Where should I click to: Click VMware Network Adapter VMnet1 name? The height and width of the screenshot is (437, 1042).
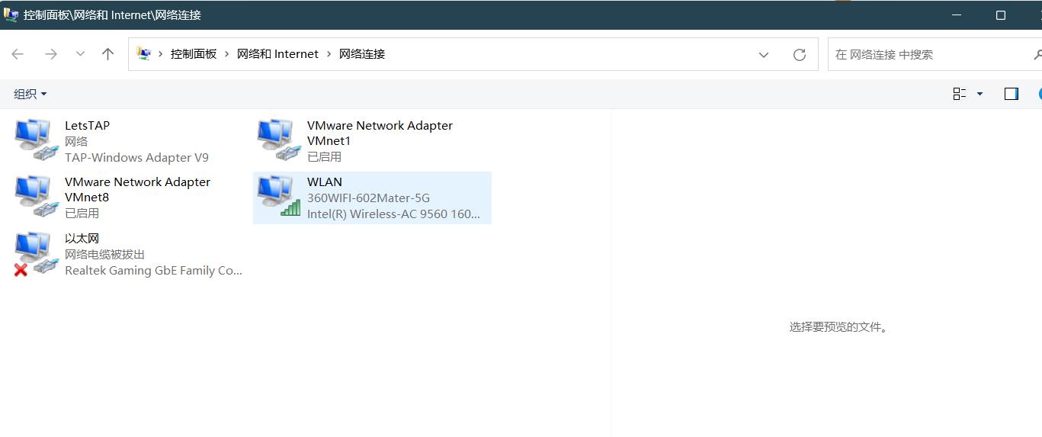pos(380,133)
